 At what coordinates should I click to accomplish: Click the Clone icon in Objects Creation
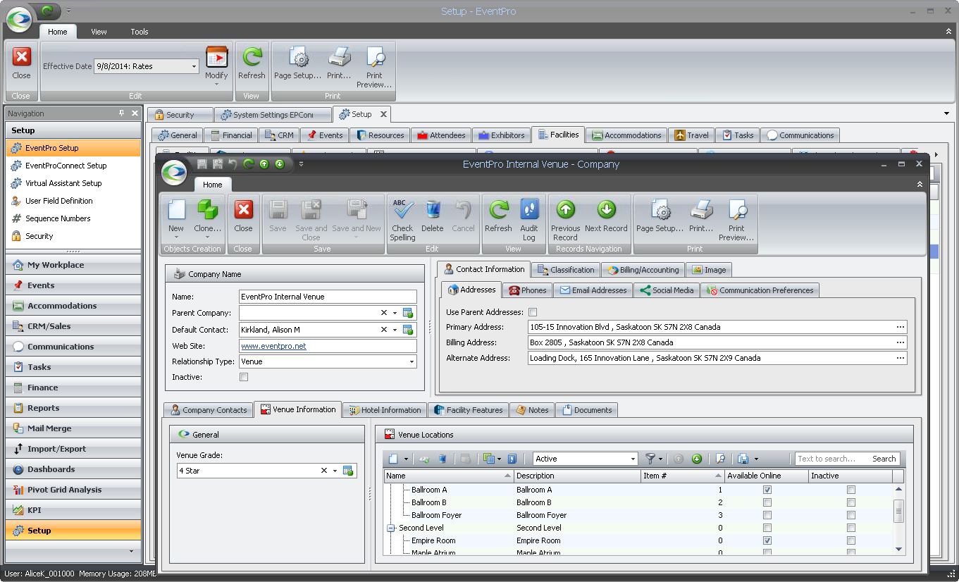coord(208,209)
